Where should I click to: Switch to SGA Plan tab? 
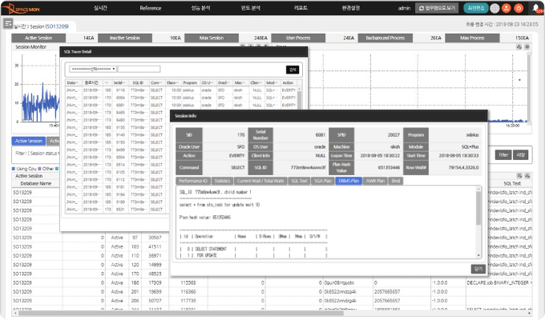pyautogui.click(x=323, y=181)
